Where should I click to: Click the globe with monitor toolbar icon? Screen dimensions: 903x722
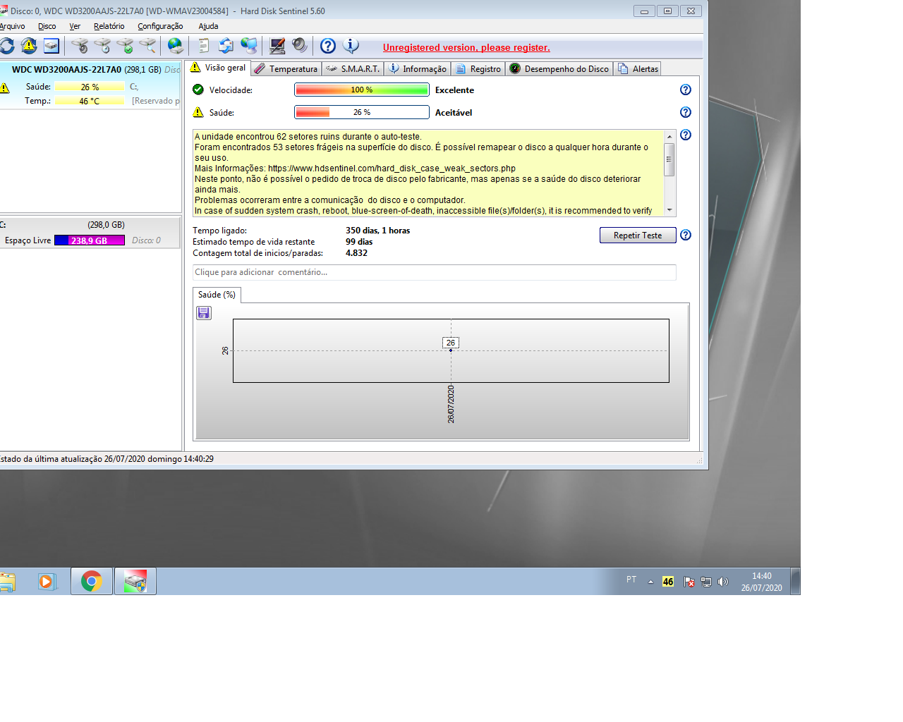(x=249, y=46)
